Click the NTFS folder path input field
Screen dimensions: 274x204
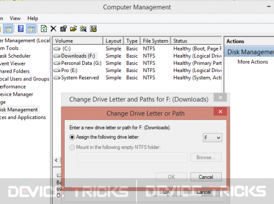132,157
